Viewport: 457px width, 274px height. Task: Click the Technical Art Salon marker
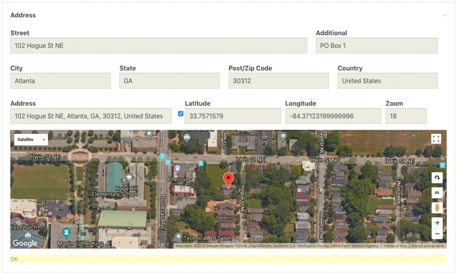[x=178, y=237]
